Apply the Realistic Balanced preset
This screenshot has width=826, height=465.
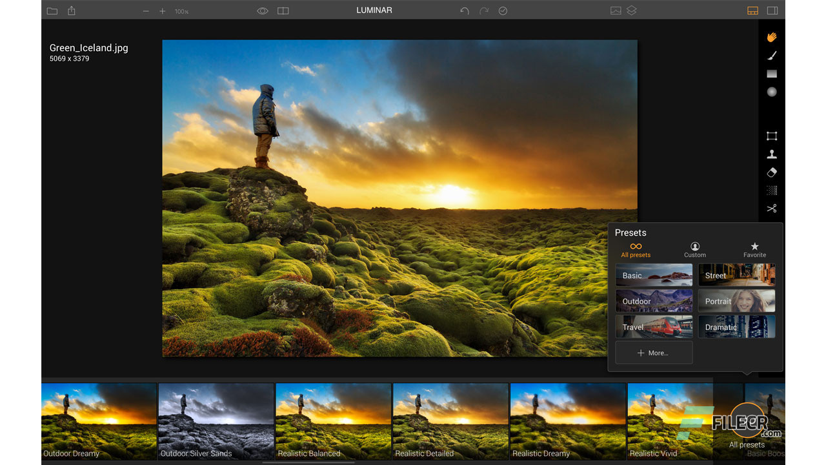click(x=334, y=421)
